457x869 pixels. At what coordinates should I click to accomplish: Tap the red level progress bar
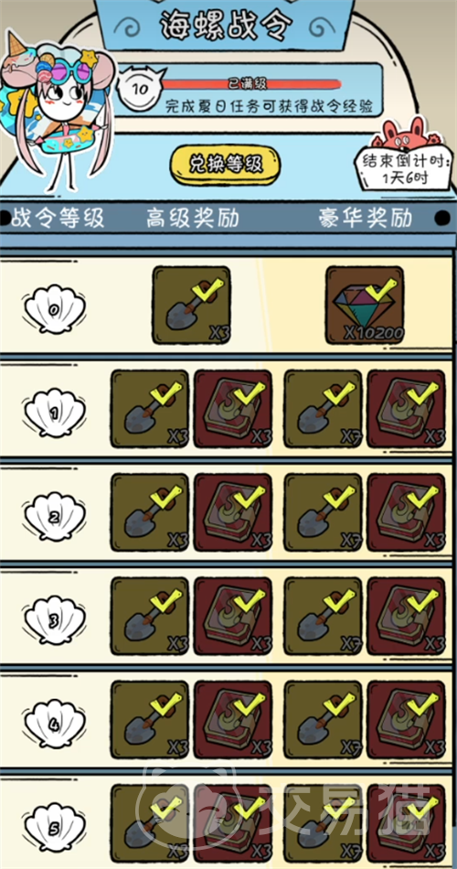coord(251,84)
